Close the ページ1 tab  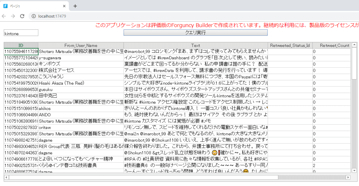point(65,6)
